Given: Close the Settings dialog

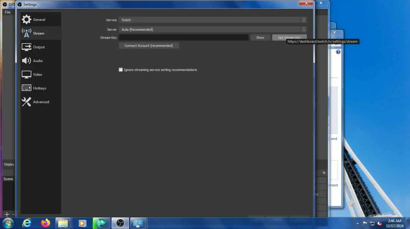Looking at the screenshot, I should point(306,3).
